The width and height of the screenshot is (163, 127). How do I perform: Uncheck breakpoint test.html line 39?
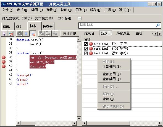coord(86,49)
